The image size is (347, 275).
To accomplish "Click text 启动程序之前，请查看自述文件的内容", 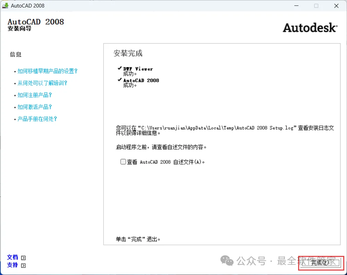I will click(x=161, y=147).
